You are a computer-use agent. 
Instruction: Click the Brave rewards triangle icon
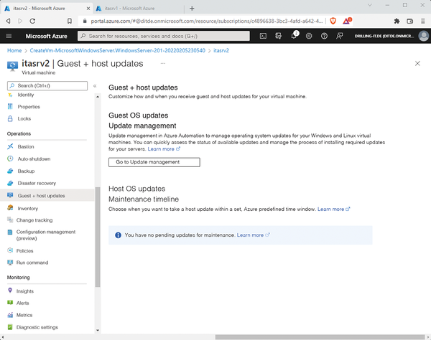pyautogui.click(x=347, y=21)
